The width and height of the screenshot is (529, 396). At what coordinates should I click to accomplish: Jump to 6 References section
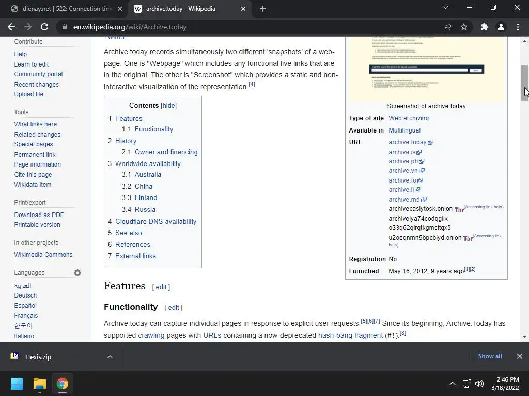133,244
